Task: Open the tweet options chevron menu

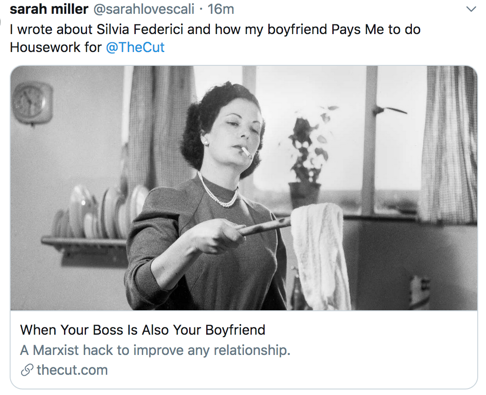Action: pyautogui.click(x=471, y=9)
